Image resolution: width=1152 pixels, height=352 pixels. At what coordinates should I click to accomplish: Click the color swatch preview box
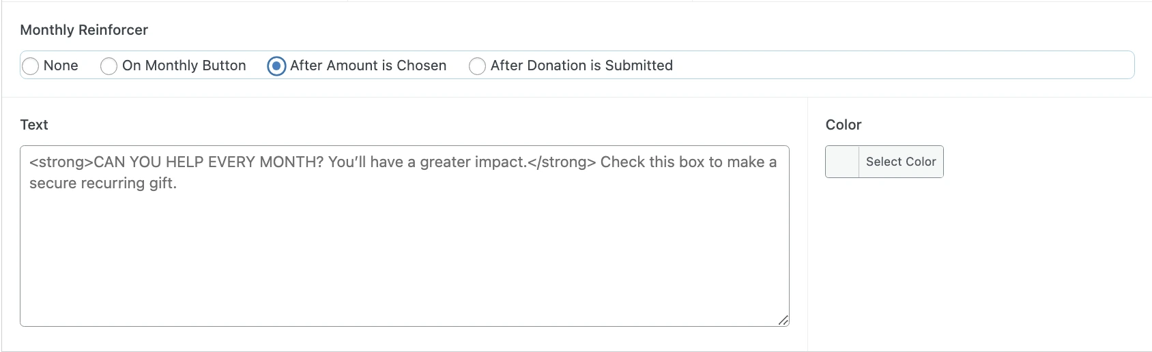point(842,162)
